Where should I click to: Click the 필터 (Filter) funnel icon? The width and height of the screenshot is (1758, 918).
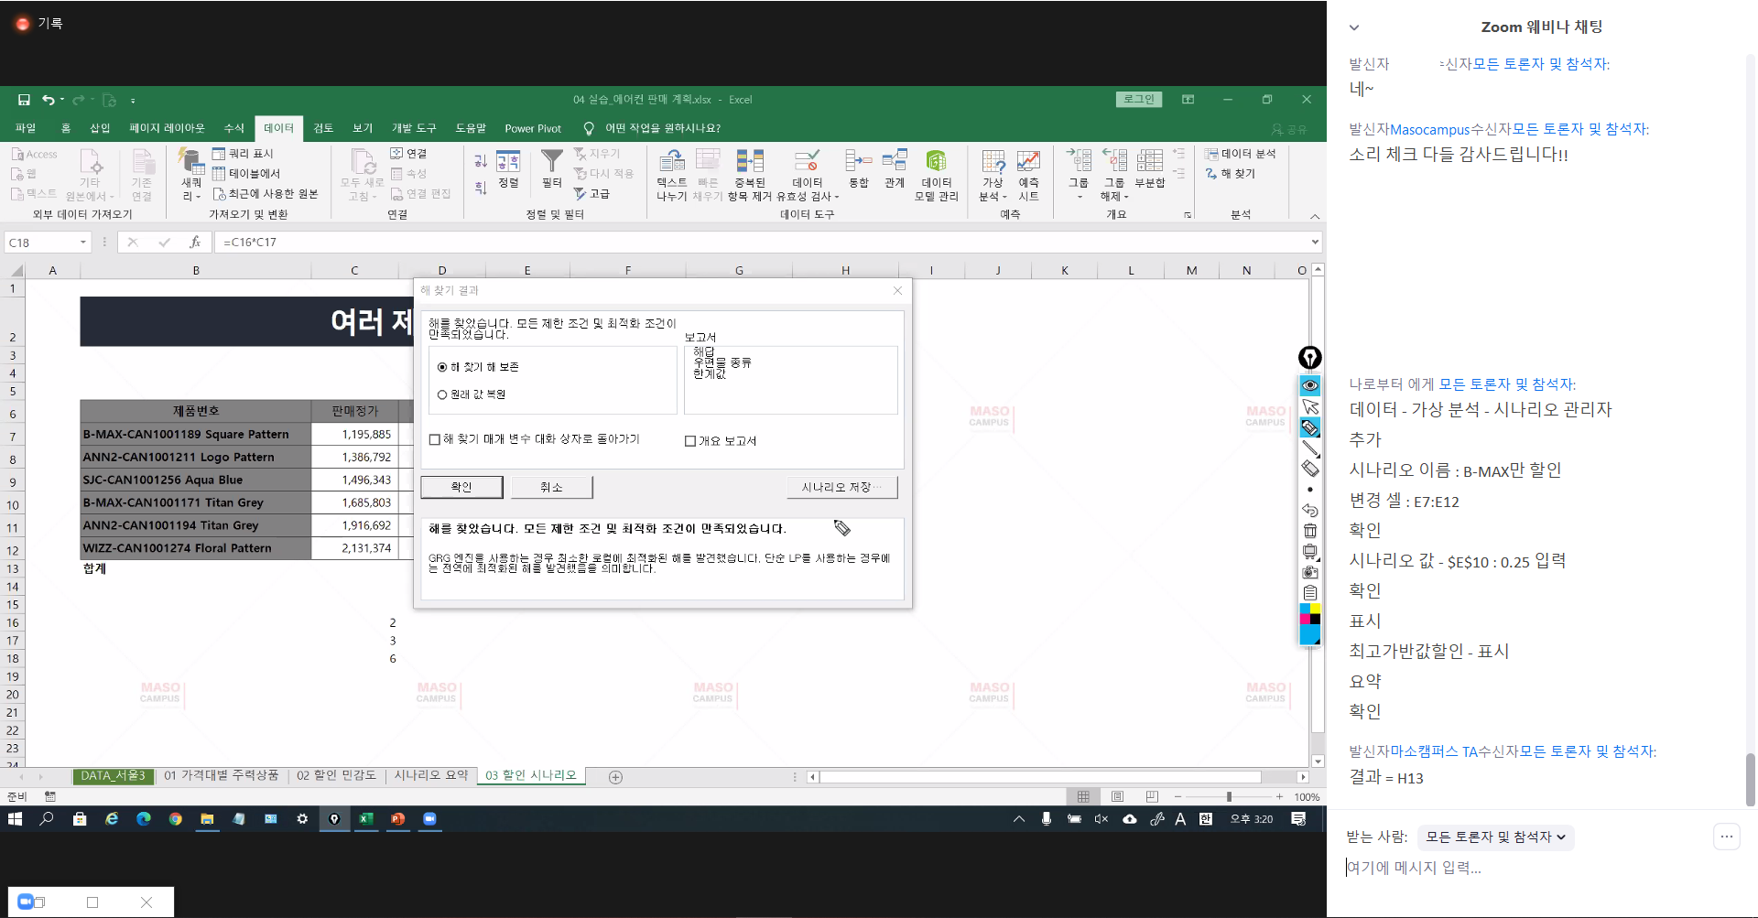tap(551, 163)
